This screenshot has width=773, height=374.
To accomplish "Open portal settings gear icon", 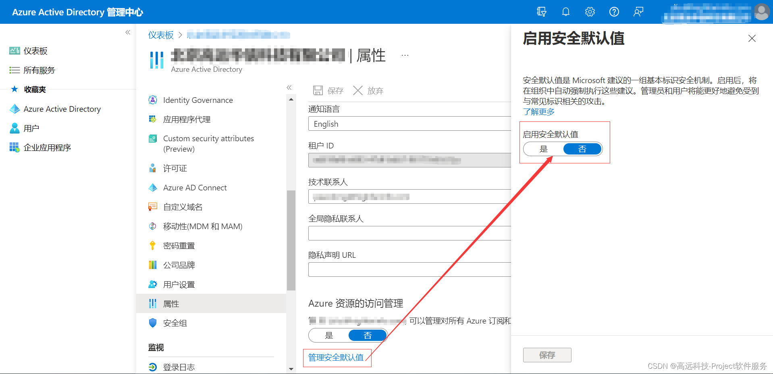I will pyautogui.click(x=590, y=12).
